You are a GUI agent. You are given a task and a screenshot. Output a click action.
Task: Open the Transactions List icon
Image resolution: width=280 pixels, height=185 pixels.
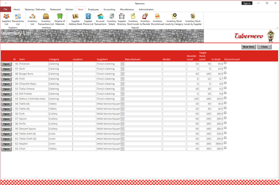point(18,19)
